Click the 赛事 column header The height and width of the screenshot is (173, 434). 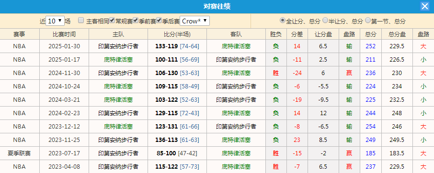19,34
